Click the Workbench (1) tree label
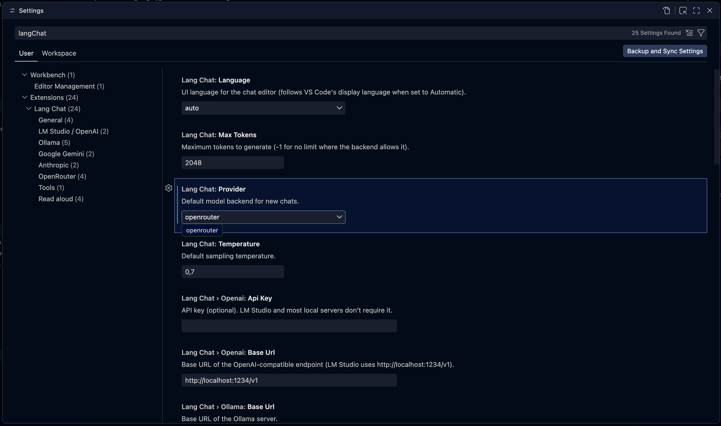The image size is (721, 426). tap(53, 75)
